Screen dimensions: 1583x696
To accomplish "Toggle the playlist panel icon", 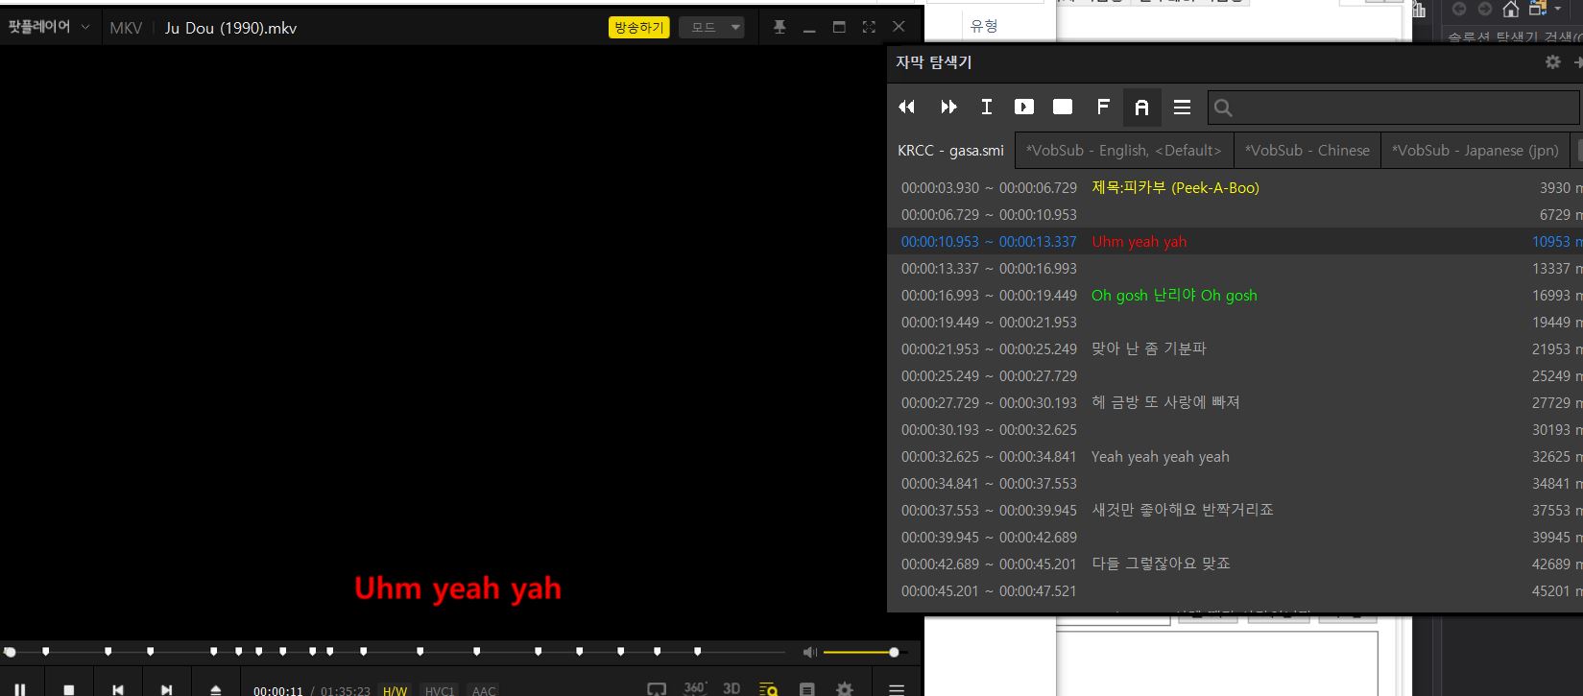I will [807, 689].
